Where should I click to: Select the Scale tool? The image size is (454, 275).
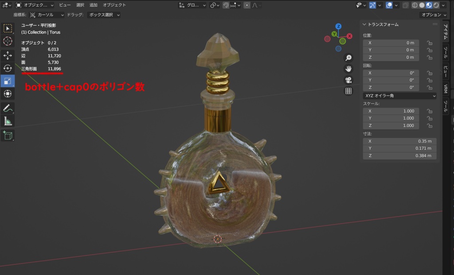pyautogui.click(x=8, y=81)
